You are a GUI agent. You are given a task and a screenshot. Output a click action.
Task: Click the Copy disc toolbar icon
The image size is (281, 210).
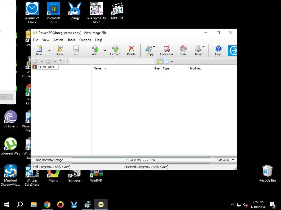coord(150,51)
